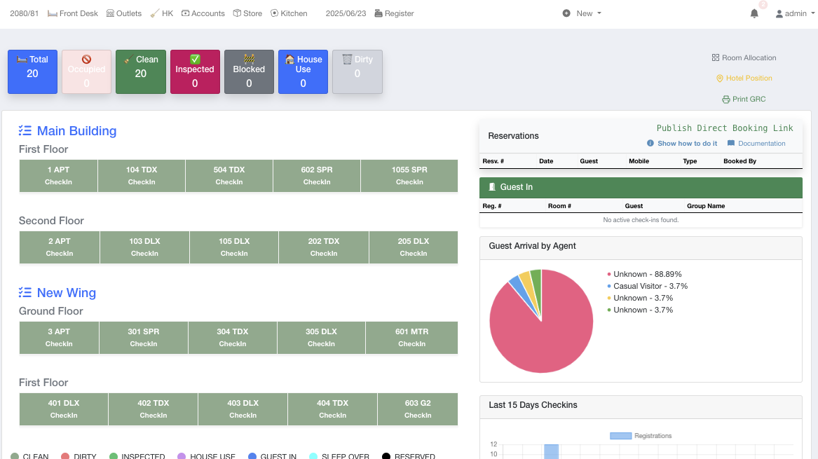Click the New Wing checklist icon
Image resolution: width=818 pixels, height=459 pixels.
pos(25,292)
